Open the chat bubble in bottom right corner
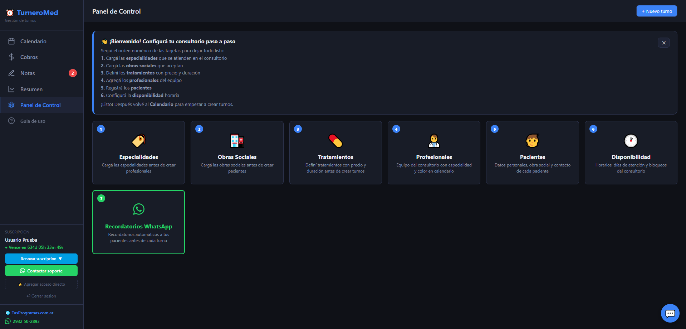This screenshot has height=329, width=686. point(670,313)
